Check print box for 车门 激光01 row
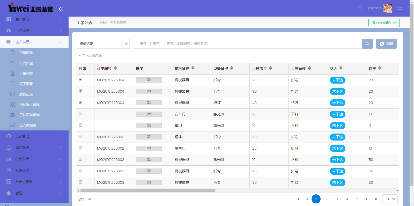This screenshot has height=206, width=414. [x=80, y=125]
